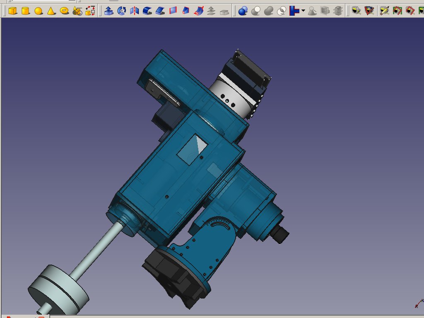
Task: Click the connect objects join tool
Action: pyautogui.click(x=295, y=11)
